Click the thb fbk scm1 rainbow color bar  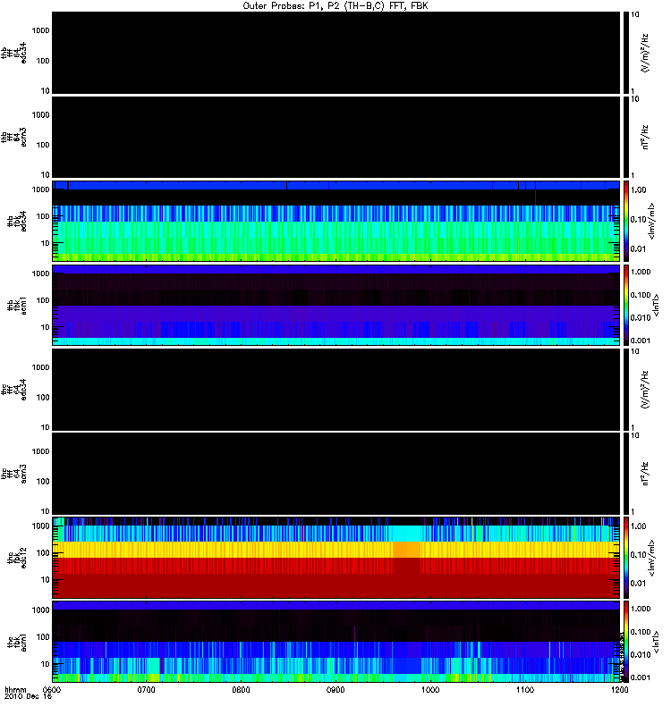click(626, 305)
